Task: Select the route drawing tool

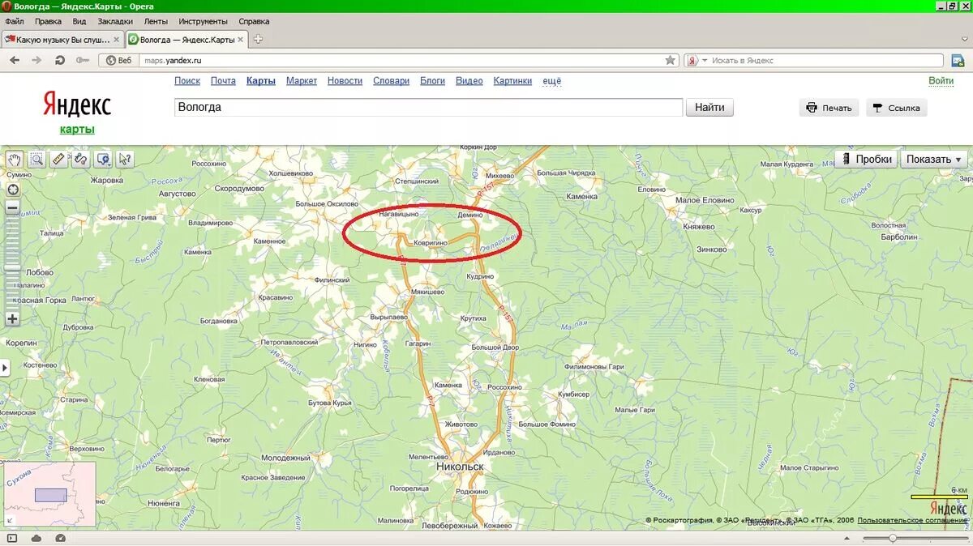Action: [x=80, y=159]
